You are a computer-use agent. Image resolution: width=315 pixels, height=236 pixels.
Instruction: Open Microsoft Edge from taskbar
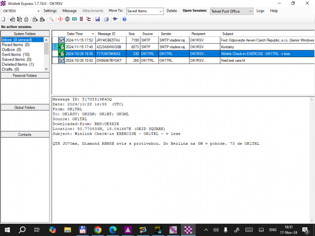113,230
